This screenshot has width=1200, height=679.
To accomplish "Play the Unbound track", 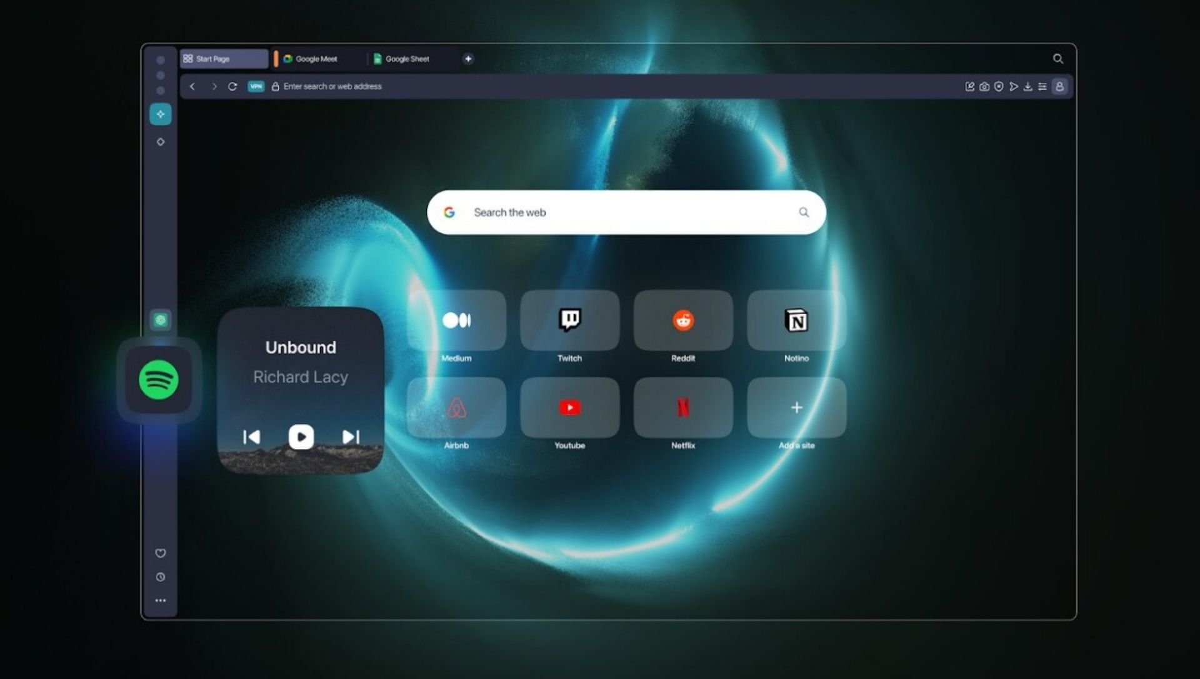I will (x=301, y=437).
